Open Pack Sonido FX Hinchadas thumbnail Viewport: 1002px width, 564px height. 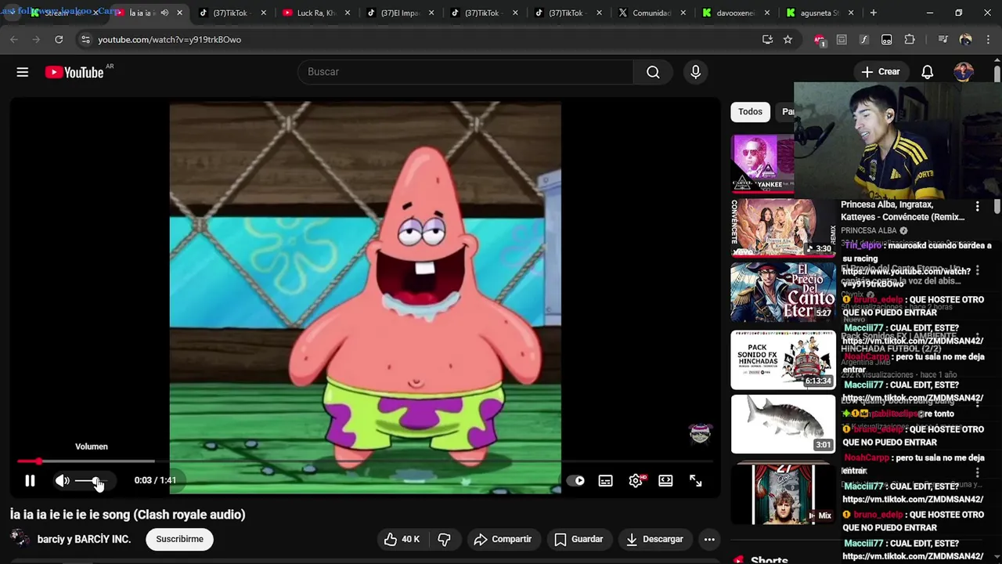[x=783, y=360]
